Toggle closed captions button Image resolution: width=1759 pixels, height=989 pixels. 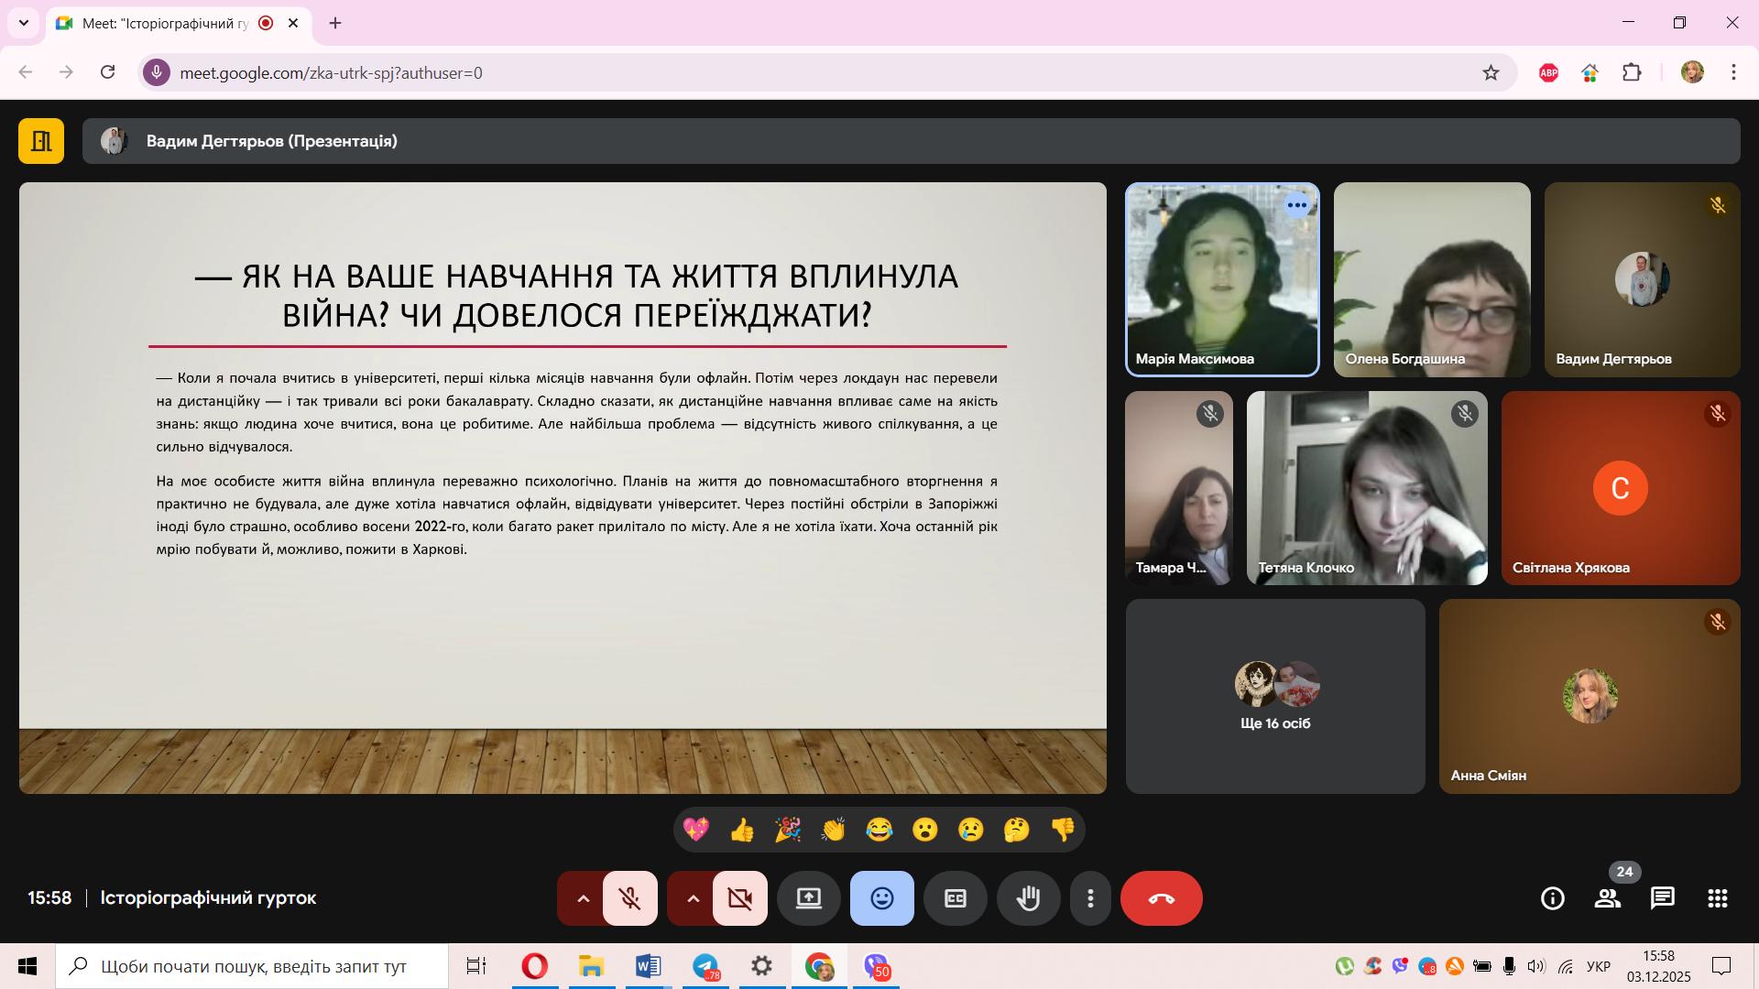click(955, 898)
